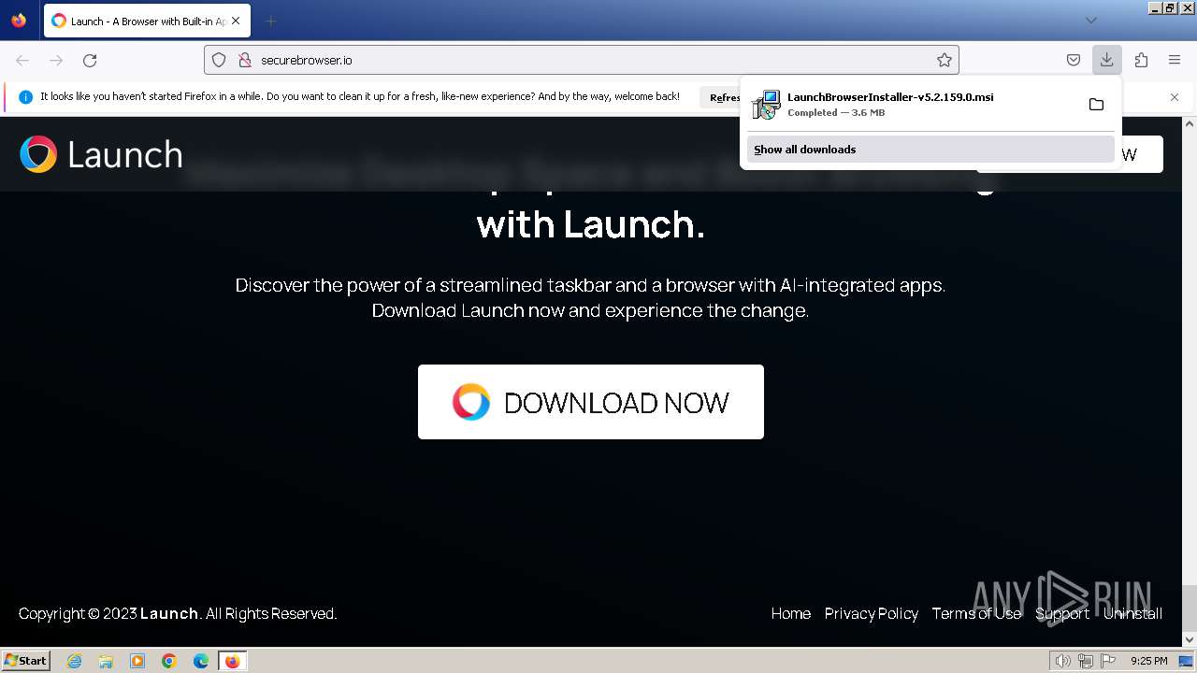The image size is (1197, 673).
Task: Click Show all downloads
Action: (930, 150)
